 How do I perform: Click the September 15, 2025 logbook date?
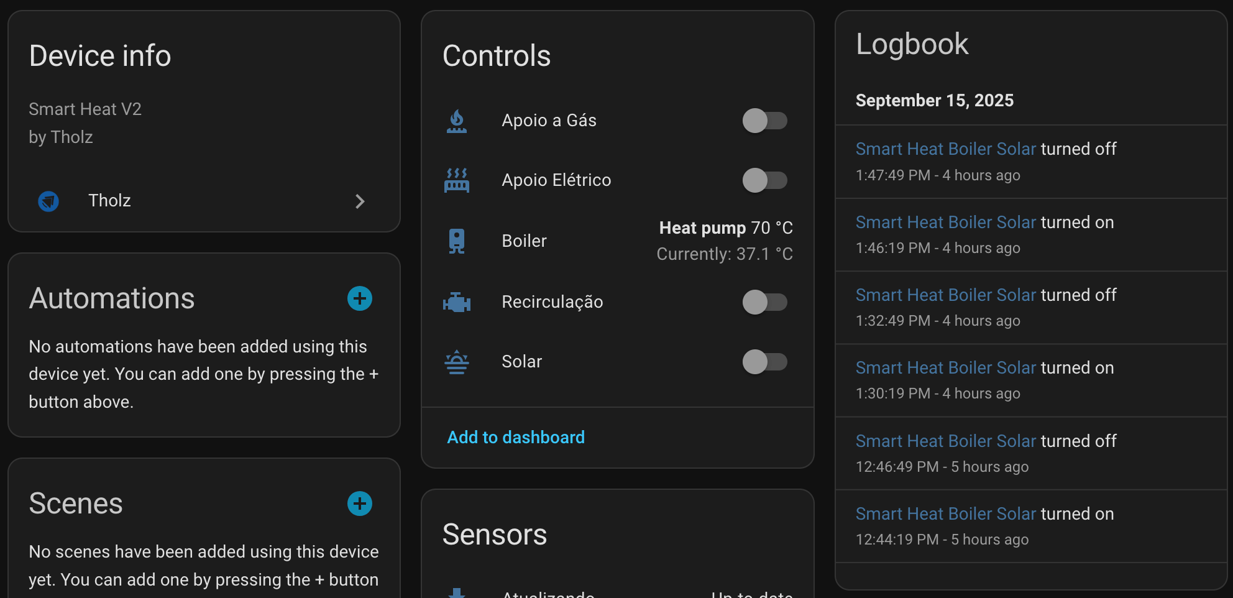[934, 100]
